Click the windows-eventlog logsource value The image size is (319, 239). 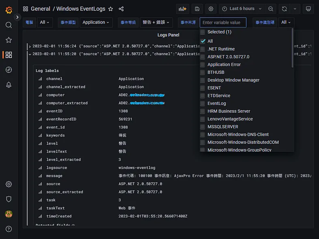[137, 168]
